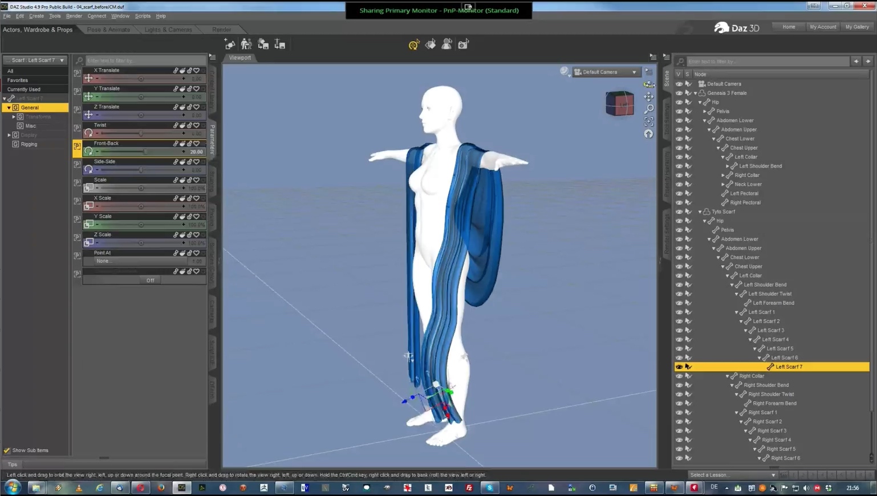Click the Windows Start button
This screenshot has width=877, height=496.
coord(13,487)
